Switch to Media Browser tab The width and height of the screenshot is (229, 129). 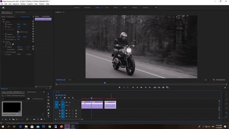tap(31, 92)
